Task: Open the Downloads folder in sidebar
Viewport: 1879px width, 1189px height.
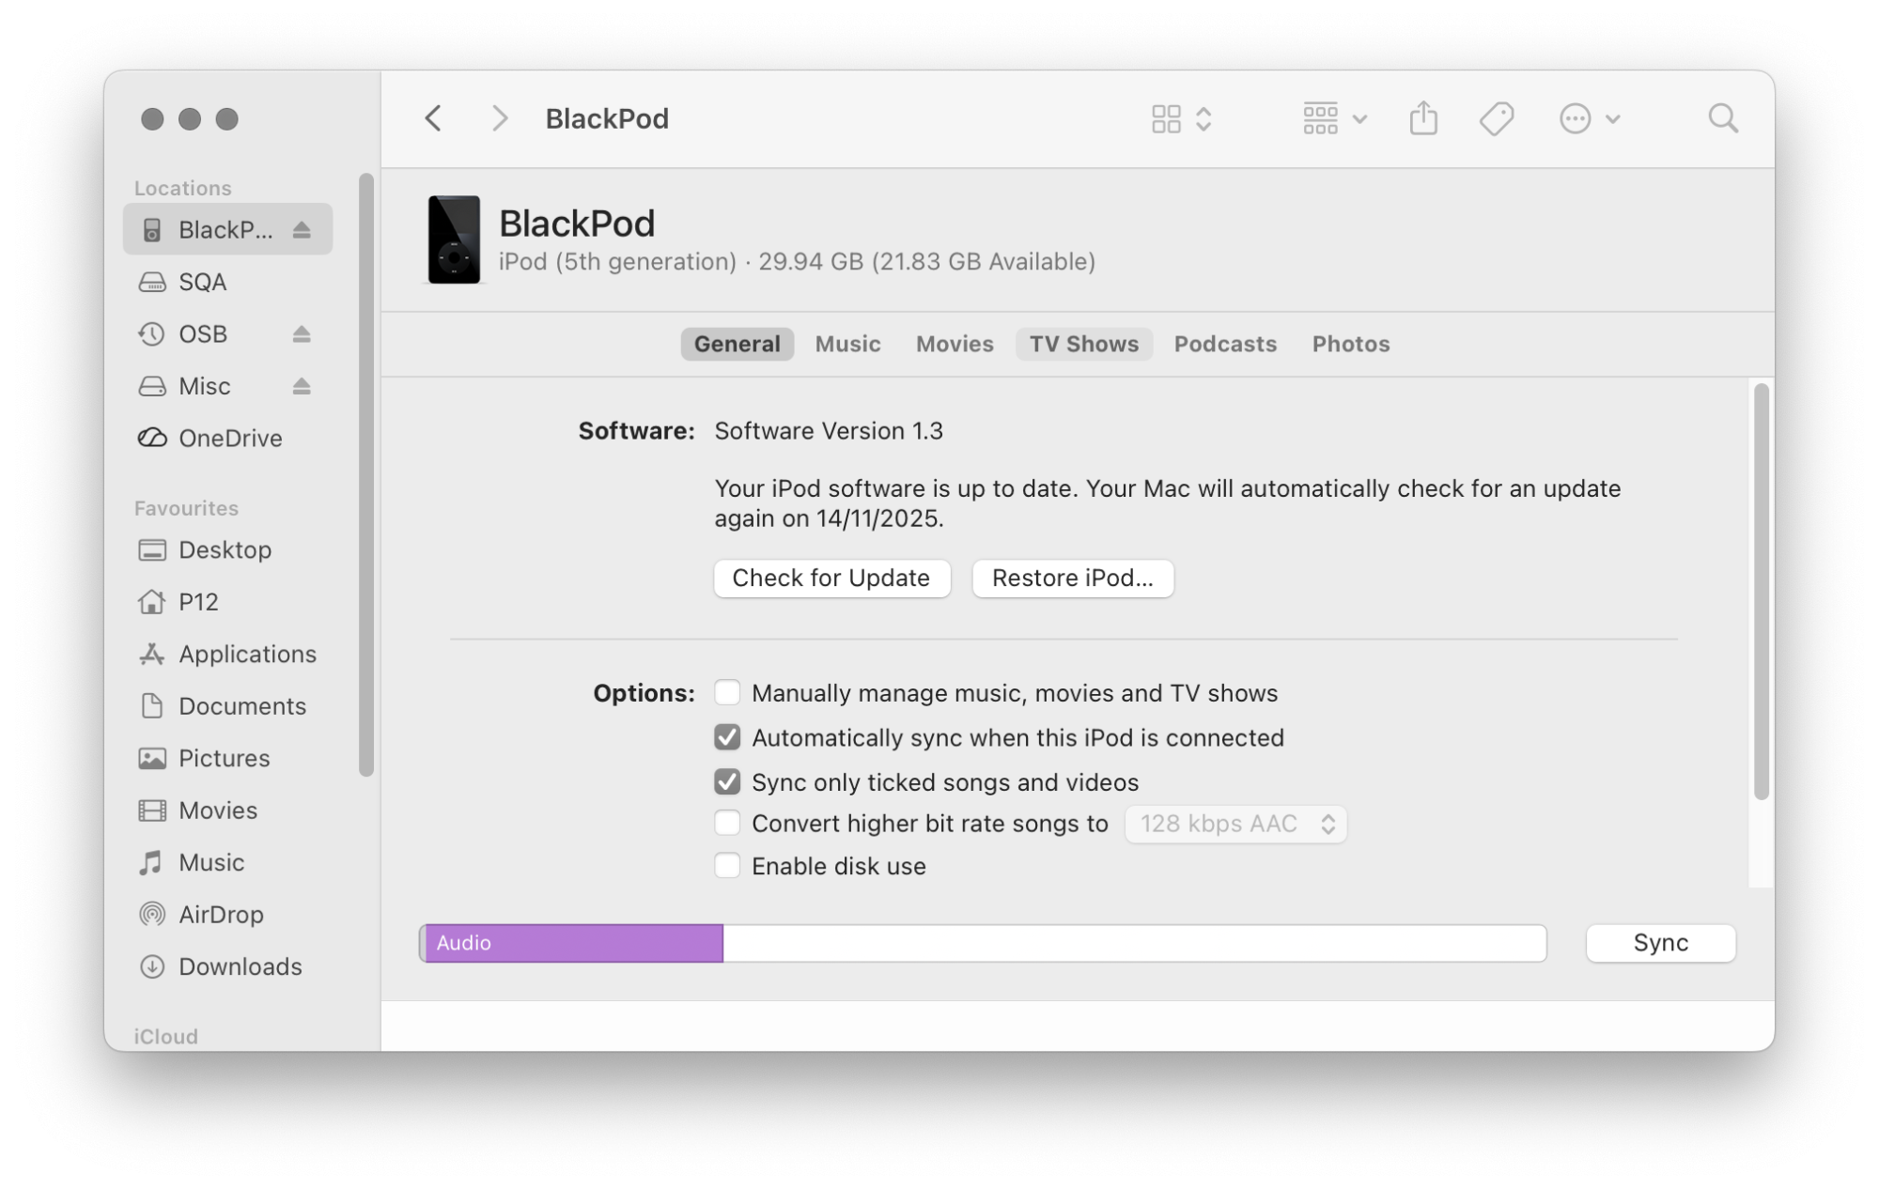Action: click(x=240, y=966)
